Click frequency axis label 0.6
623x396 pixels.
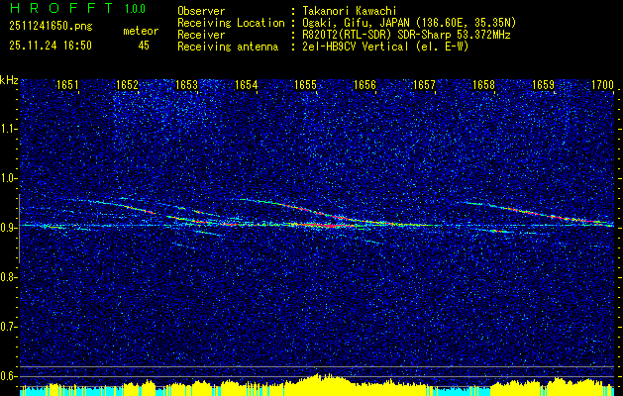click(8, 376)
